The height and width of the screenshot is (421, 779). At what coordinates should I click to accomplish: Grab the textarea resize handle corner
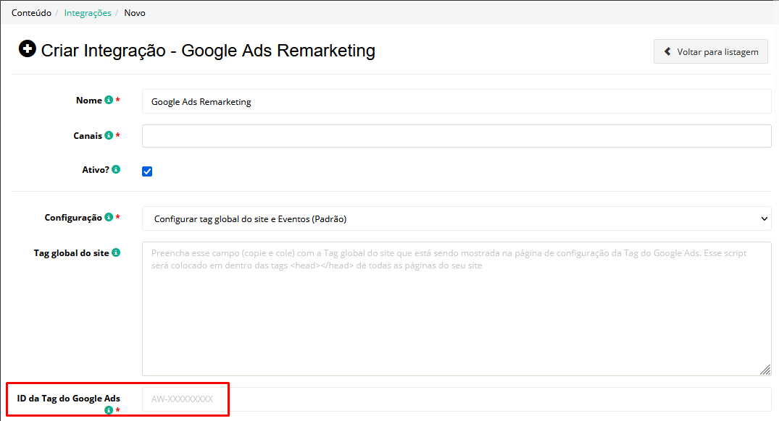pyautogui.click(x=765, y=370)
